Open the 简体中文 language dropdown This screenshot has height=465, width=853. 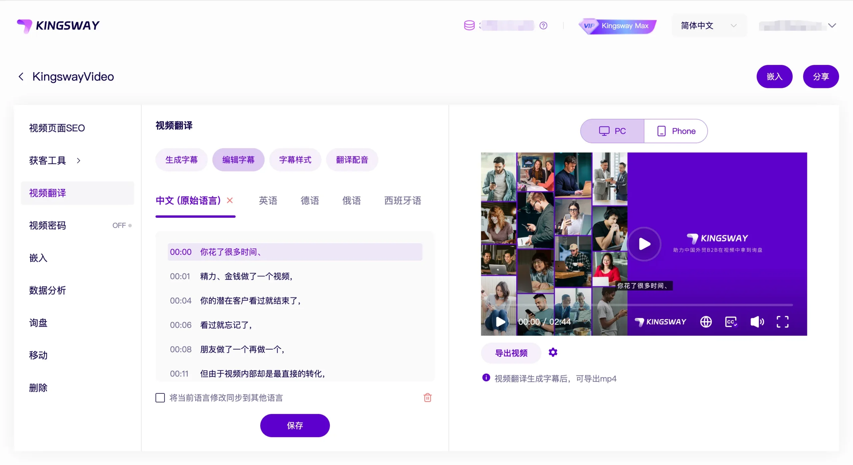(709, 26)
